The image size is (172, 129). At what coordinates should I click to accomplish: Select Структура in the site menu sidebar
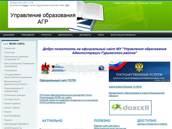(x=9, y=52)
